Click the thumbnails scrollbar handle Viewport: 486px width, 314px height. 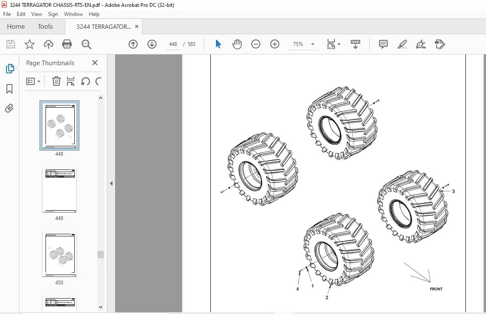(x=100, y=254)
